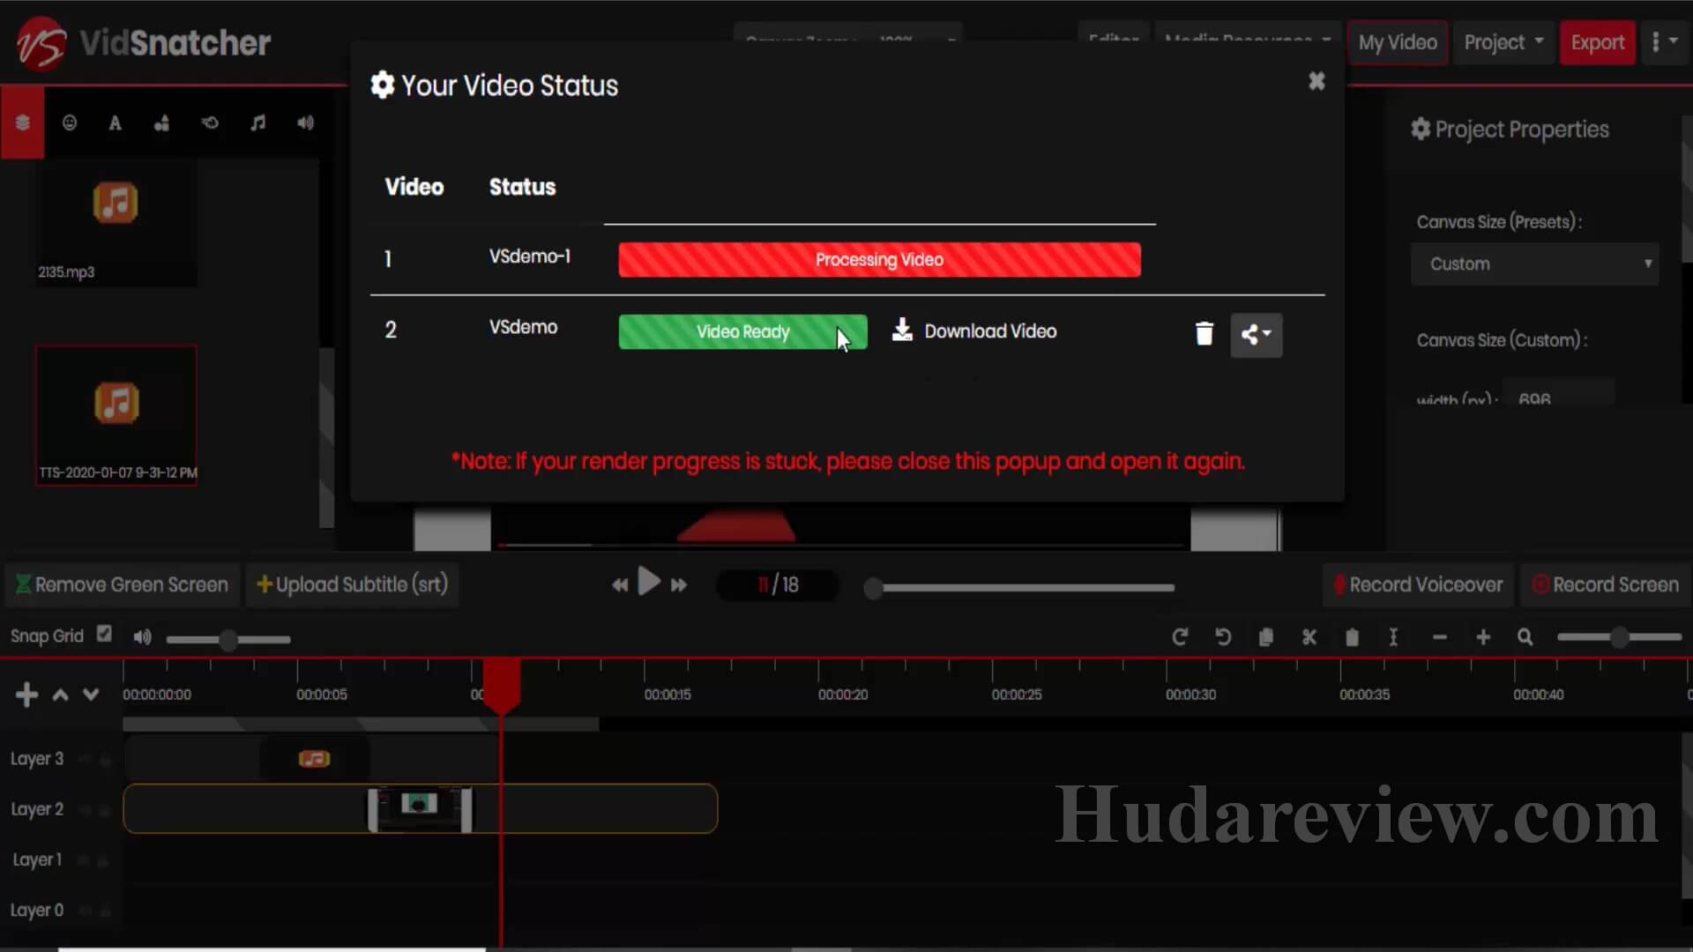Mute audio using the speaker icon

point(142,636)
